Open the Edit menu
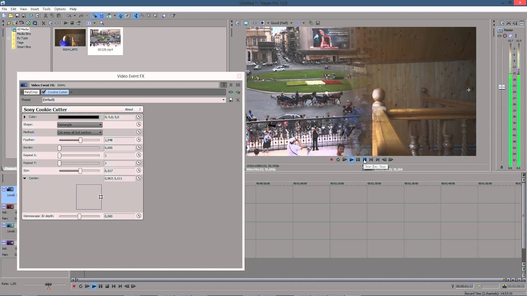527x296 pixels. 14,9
